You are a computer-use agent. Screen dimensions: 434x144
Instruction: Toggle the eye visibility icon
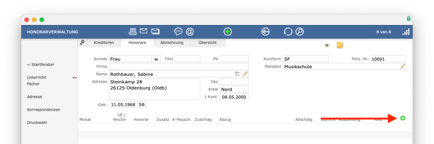coord(327,45)
